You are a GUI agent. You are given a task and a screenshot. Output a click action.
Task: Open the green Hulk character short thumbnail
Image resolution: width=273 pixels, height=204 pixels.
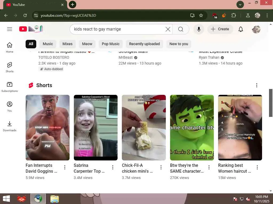click(192, 127)
